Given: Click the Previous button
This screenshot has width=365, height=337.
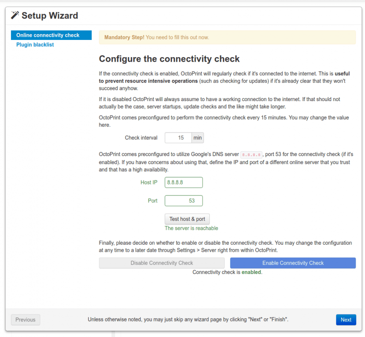Looking at the screenshot, I should pyautogui.click(x=26, y=320).
